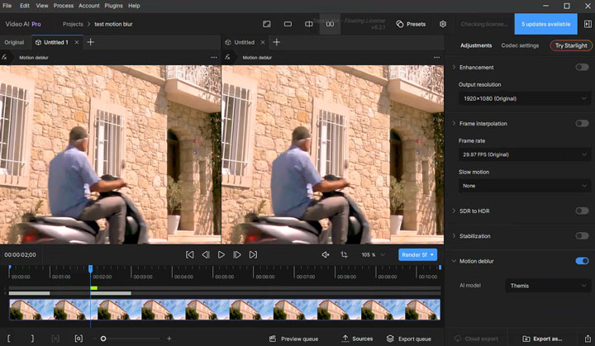Click Render 5f button

pyautogui.click(x=418, y=255)
